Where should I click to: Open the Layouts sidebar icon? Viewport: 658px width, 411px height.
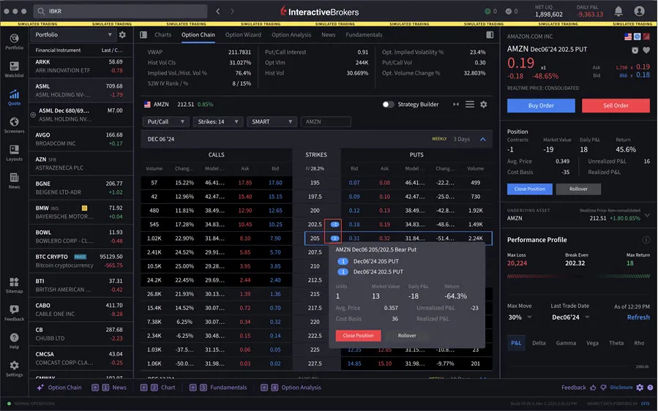[14, 153]
